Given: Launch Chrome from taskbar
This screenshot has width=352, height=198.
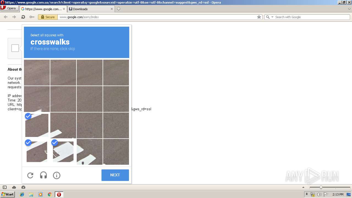Looking at the screenshot, I should (50, 194).
